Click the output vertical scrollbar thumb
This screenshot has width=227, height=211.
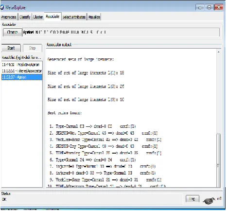click(x=218, y=160)
